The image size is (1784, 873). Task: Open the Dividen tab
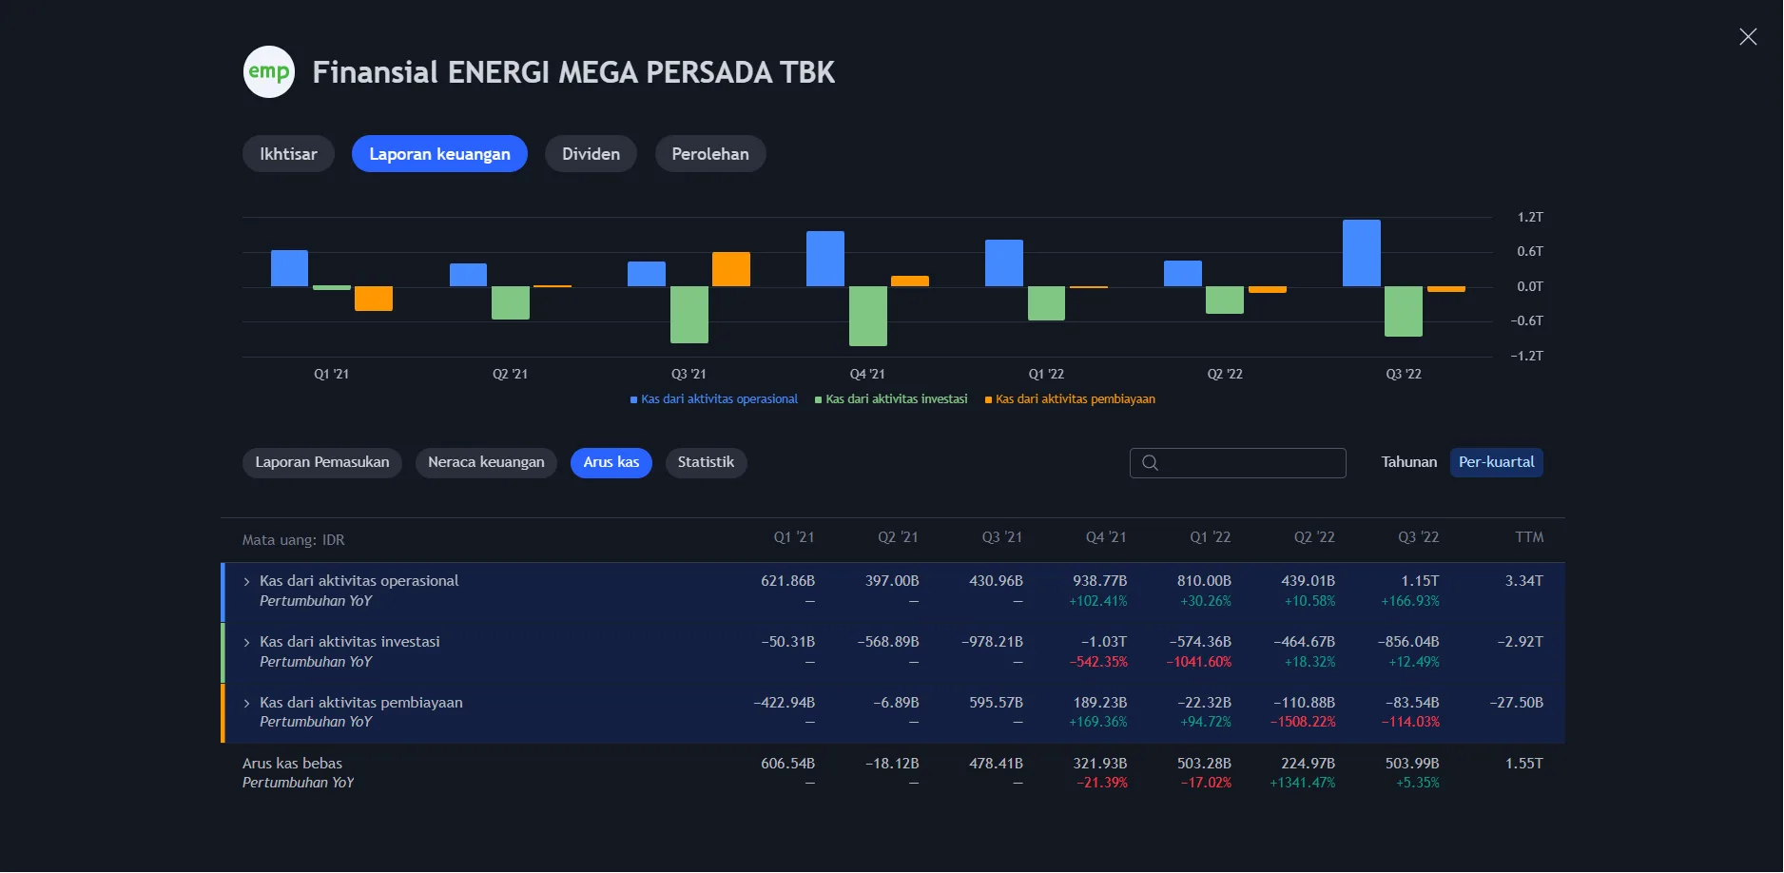pos(591,153)
